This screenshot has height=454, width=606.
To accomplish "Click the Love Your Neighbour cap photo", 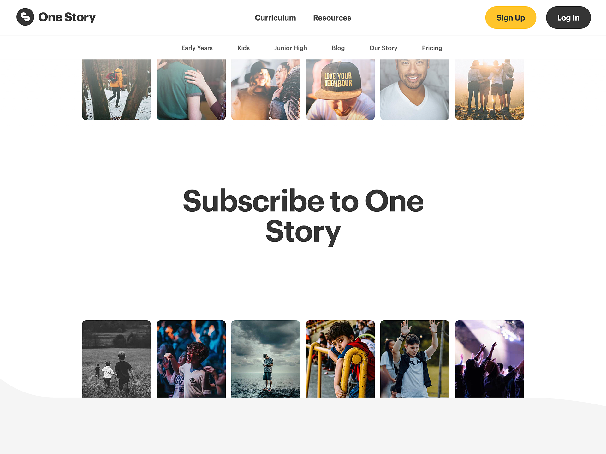I will [340, 90].
